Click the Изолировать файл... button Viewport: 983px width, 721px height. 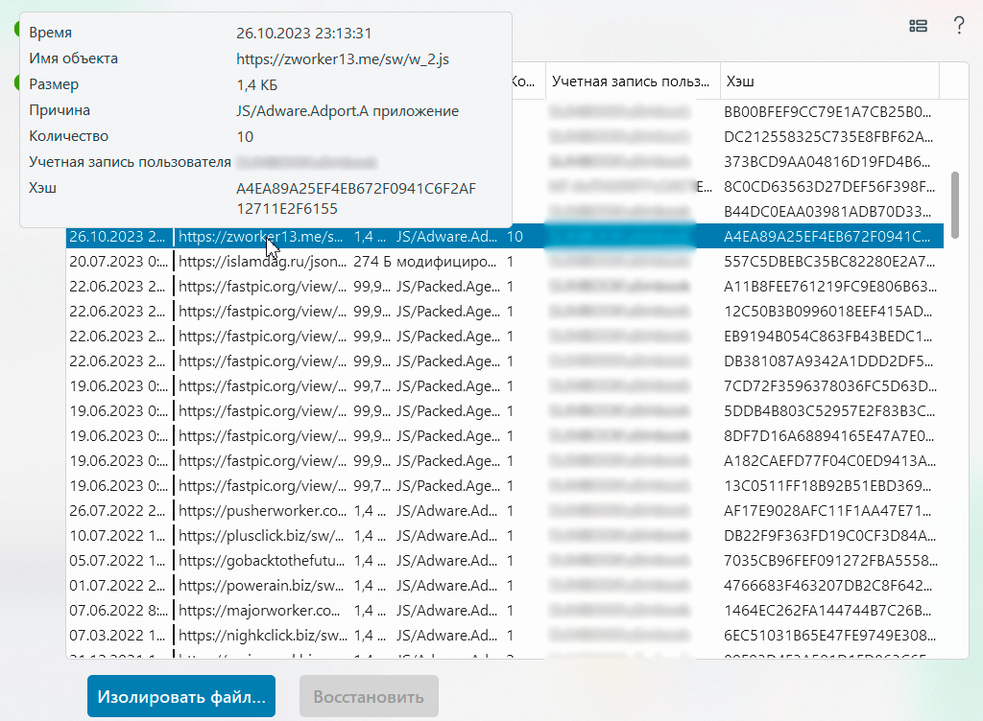(180, 695)
